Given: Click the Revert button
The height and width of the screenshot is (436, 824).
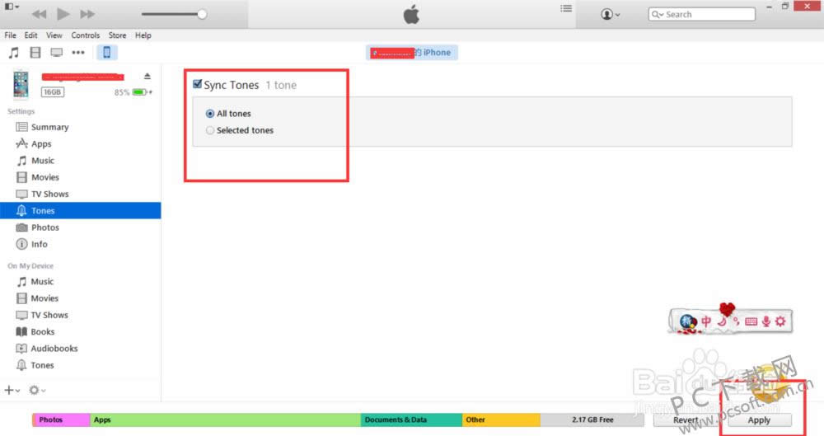Looking at the screenshot, I should pyautogui.click(x=686, y=420).
